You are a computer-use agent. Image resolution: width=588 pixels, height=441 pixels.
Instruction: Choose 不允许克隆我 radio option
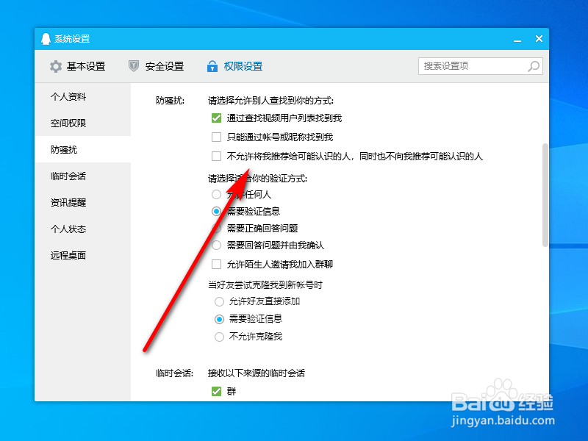[219, 337]
